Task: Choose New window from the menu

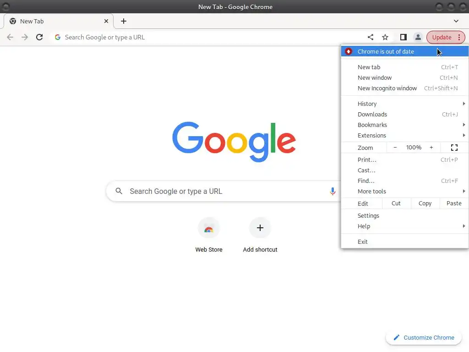Action: click(405, 77)
